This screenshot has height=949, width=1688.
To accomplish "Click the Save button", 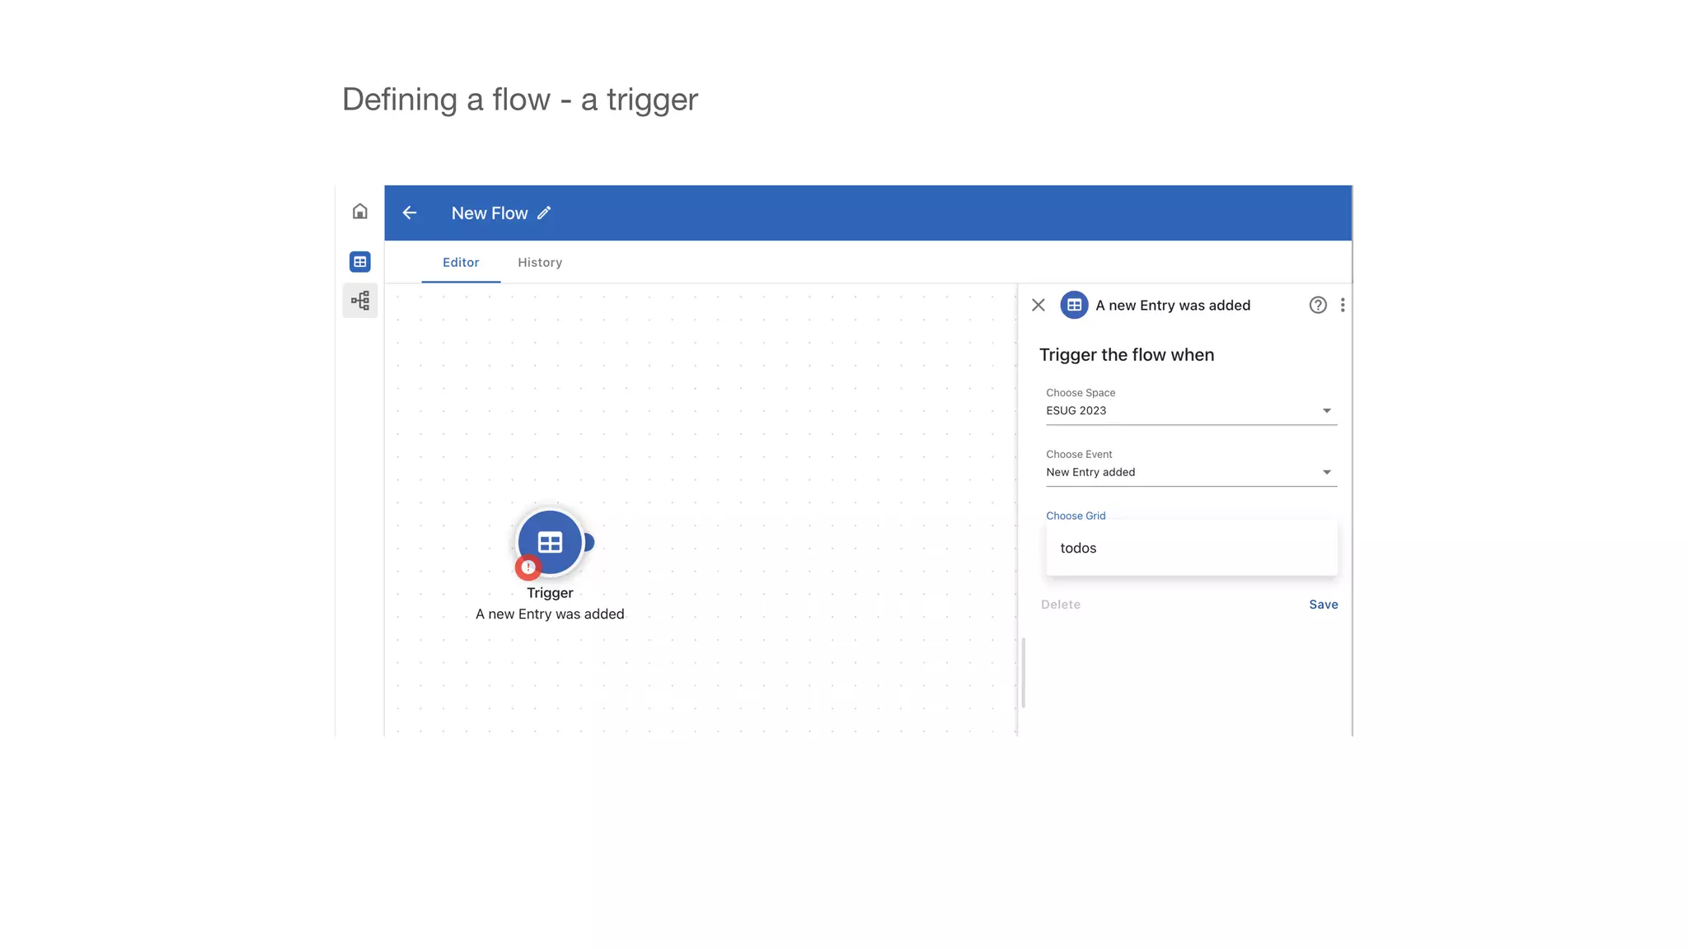I will click(1323, 605).
